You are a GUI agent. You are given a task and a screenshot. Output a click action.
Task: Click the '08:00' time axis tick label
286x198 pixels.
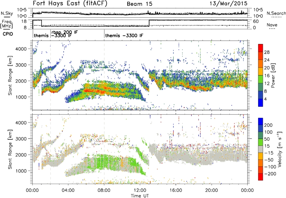104,190
